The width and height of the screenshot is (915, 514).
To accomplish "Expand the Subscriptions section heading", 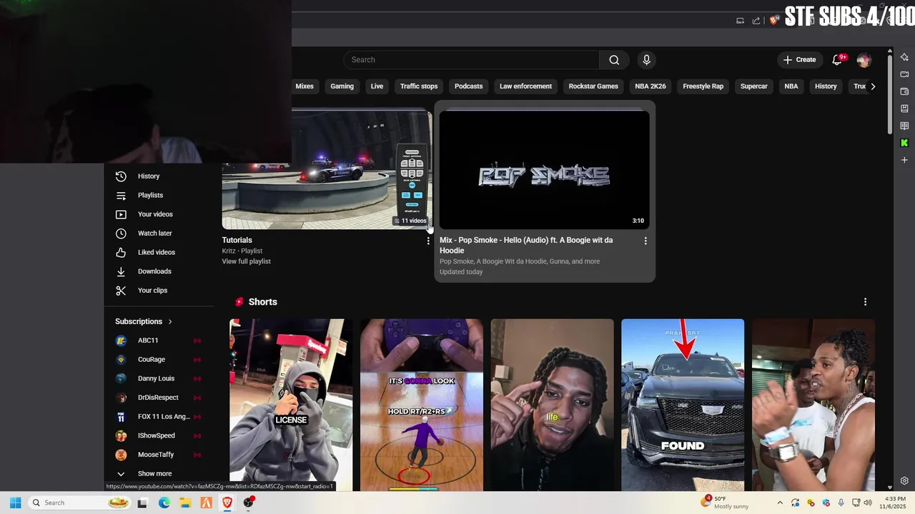I will coord(144,322).
